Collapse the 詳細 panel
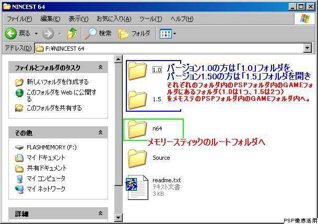This screenshot has width=318, height=224. click(100, 213)
